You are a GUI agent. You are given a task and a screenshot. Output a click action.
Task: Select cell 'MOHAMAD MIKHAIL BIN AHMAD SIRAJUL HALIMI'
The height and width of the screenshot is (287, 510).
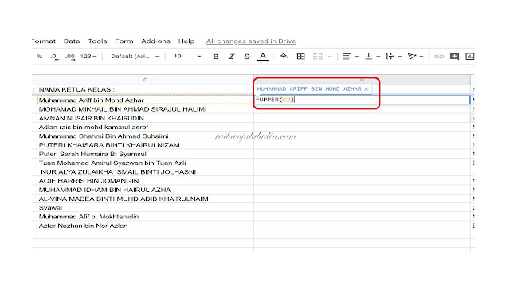[x=145, y=109]
